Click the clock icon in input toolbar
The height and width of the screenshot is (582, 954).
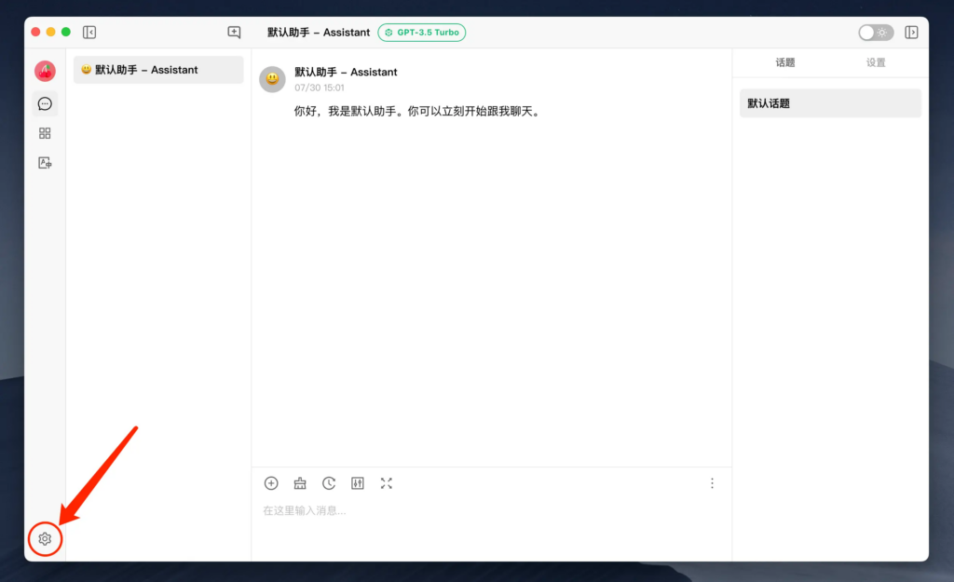point(329,483)
